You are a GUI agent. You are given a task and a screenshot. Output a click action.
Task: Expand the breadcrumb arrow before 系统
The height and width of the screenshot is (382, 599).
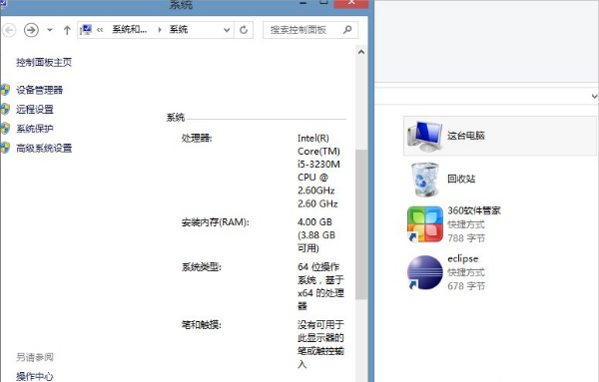coord(160,30)
